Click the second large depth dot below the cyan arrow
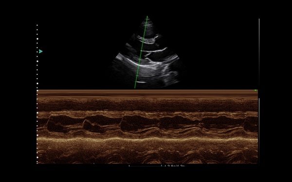 [37, 61]
